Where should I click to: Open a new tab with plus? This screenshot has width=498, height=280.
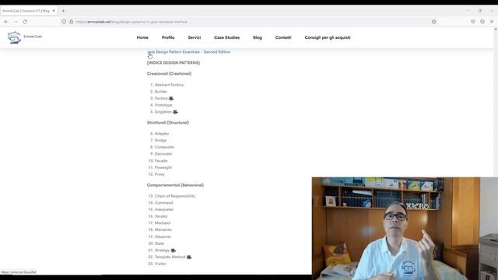pos(64,11)
